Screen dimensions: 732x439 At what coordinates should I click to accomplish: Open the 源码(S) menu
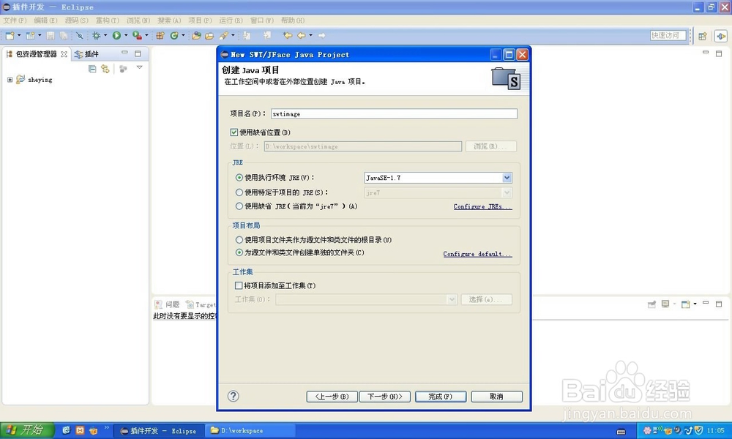(x=77, y=20)
